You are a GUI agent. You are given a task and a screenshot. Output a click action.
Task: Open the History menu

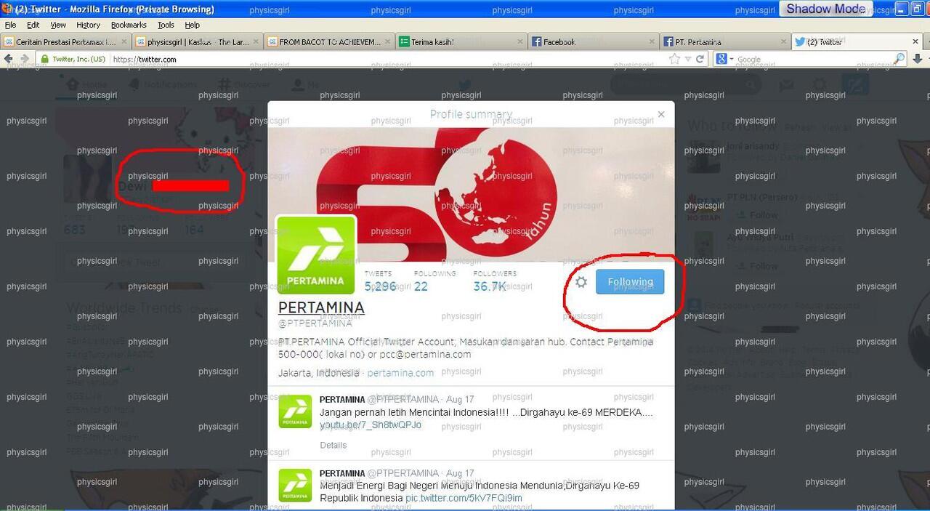pyautogui.click(x=89, y=25)
